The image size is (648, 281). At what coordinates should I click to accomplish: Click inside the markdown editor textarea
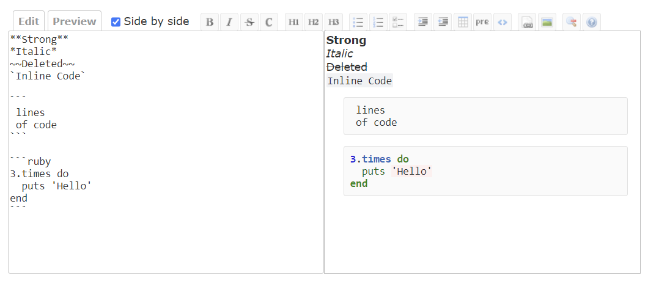[x=166, y=152]
